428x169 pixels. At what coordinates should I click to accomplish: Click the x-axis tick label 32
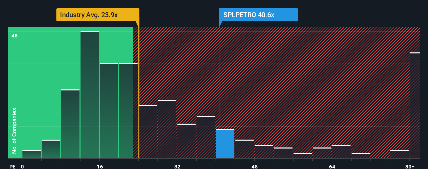point(177,166)
